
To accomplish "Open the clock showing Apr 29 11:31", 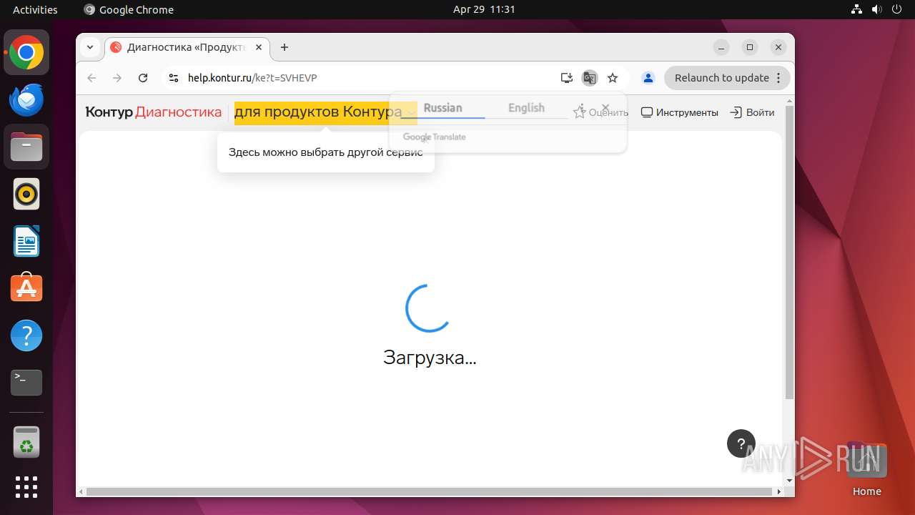I will pyautogui.click(x=484, y=9).
